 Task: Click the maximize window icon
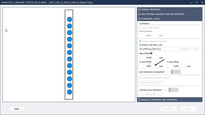click(x=197, y=2)
